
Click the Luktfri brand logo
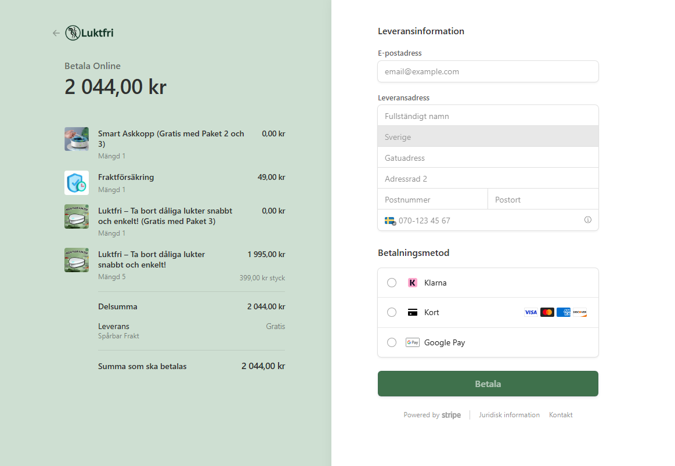tap(89, 33)
